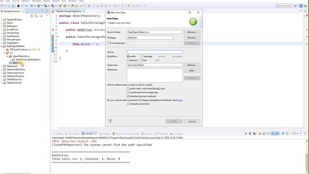The image size is (309, 174).
Task: Collapse the src folder node
Action: [4, 53]
